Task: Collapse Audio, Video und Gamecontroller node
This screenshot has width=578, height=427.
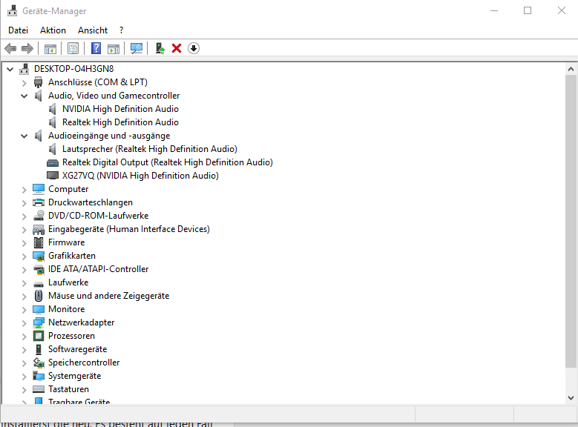Action: tap(24, 96)
